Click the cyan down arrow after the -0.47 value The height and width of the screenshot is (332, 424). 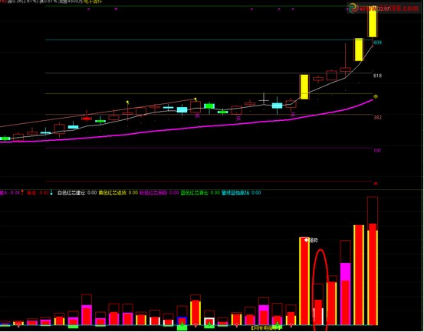click(51, 193)
